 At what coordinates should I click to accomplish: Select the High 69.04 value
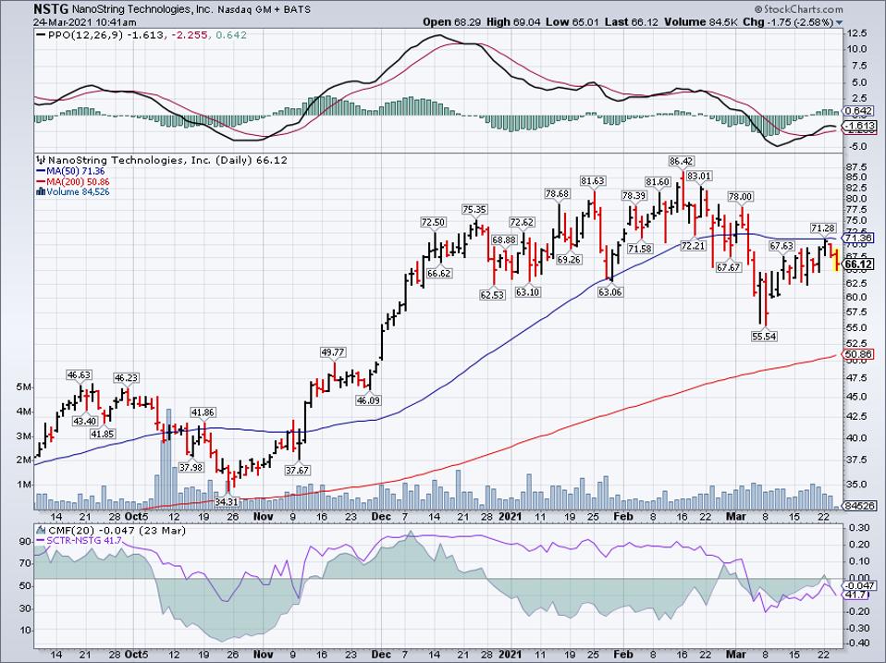[513, 22]
